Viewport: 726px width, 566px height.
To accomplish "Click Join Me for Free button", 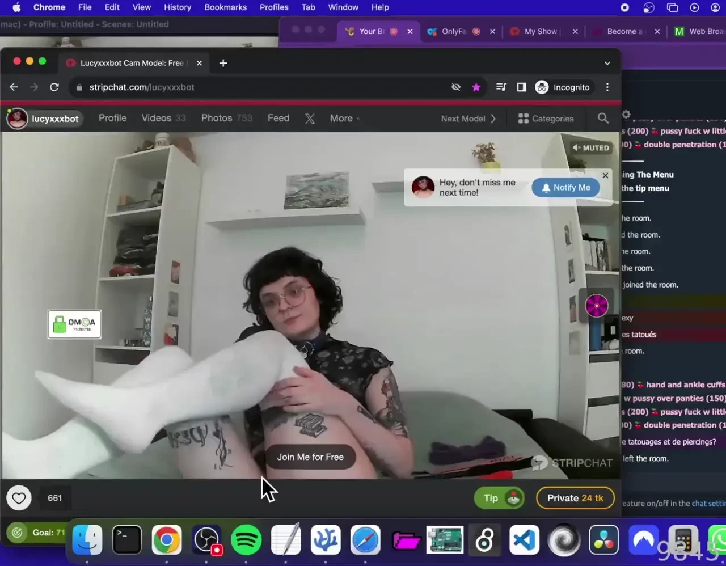I will point(310,457).
